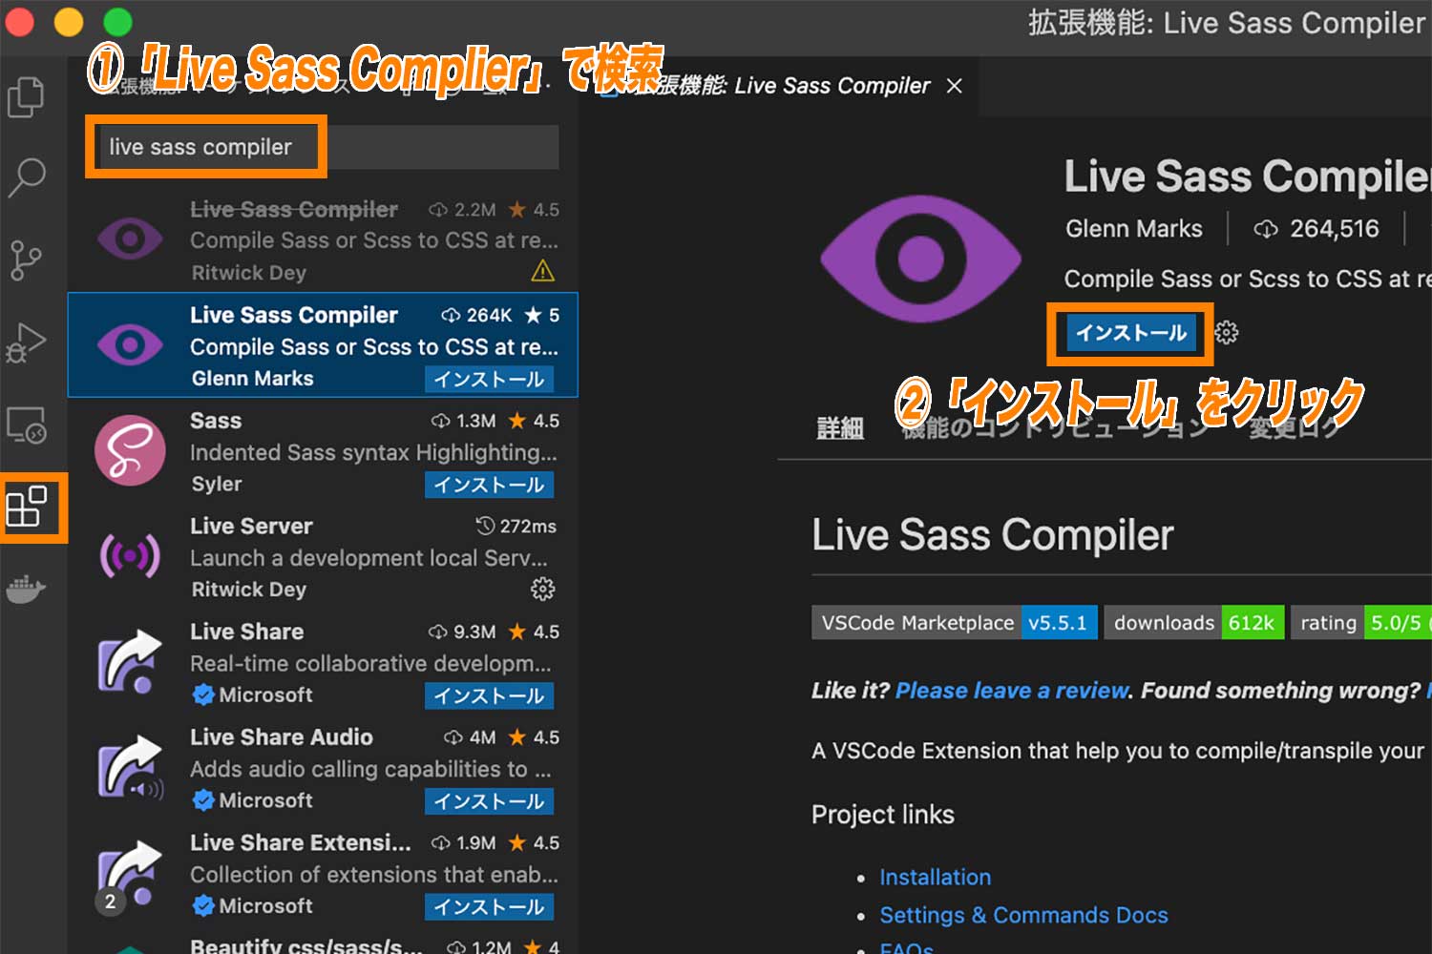Viewport: 1432px width, 954px height.
Task: Select the Live Share Audio extension entry
Action: [x=323, y=768]
